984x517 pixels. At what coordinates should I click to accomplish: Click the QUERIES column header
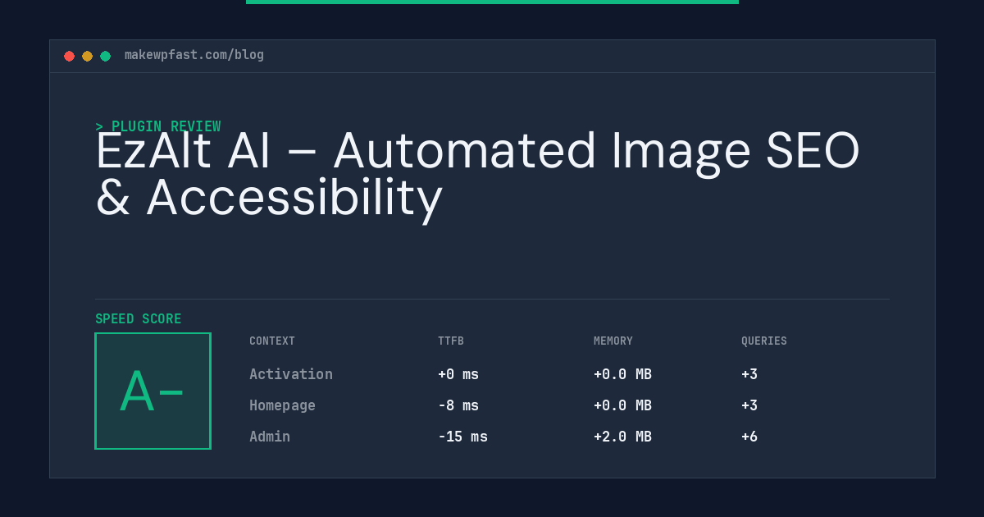[764, 341]
